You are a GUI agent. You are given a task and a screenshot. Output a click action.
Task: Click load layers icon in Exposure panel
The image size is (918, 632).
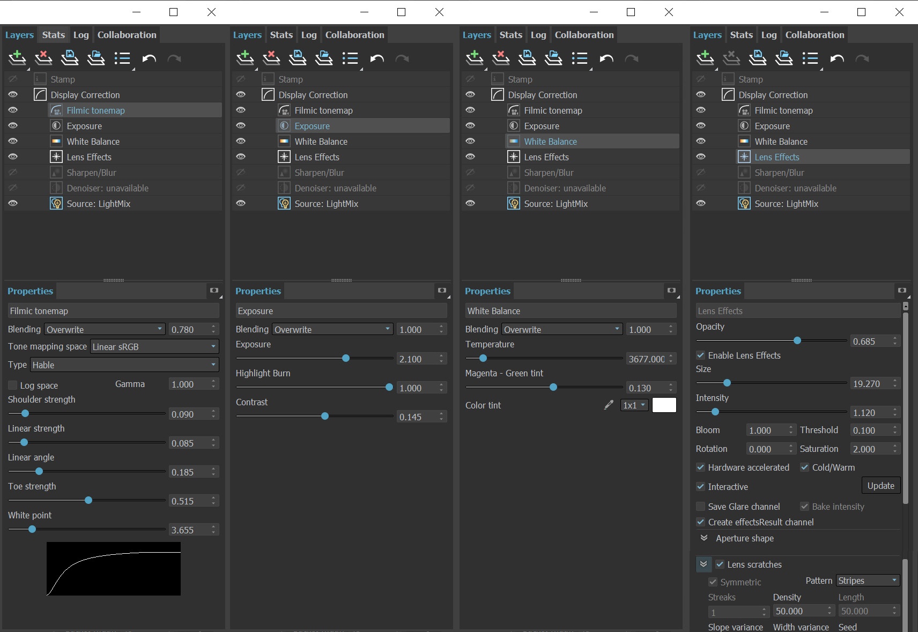point(324,57)
